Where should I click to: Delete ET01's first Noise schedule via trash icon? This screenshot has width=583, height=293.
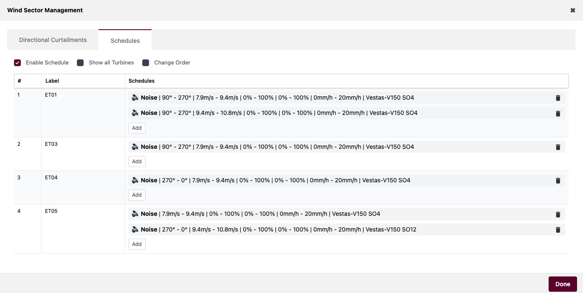(558, 98)
